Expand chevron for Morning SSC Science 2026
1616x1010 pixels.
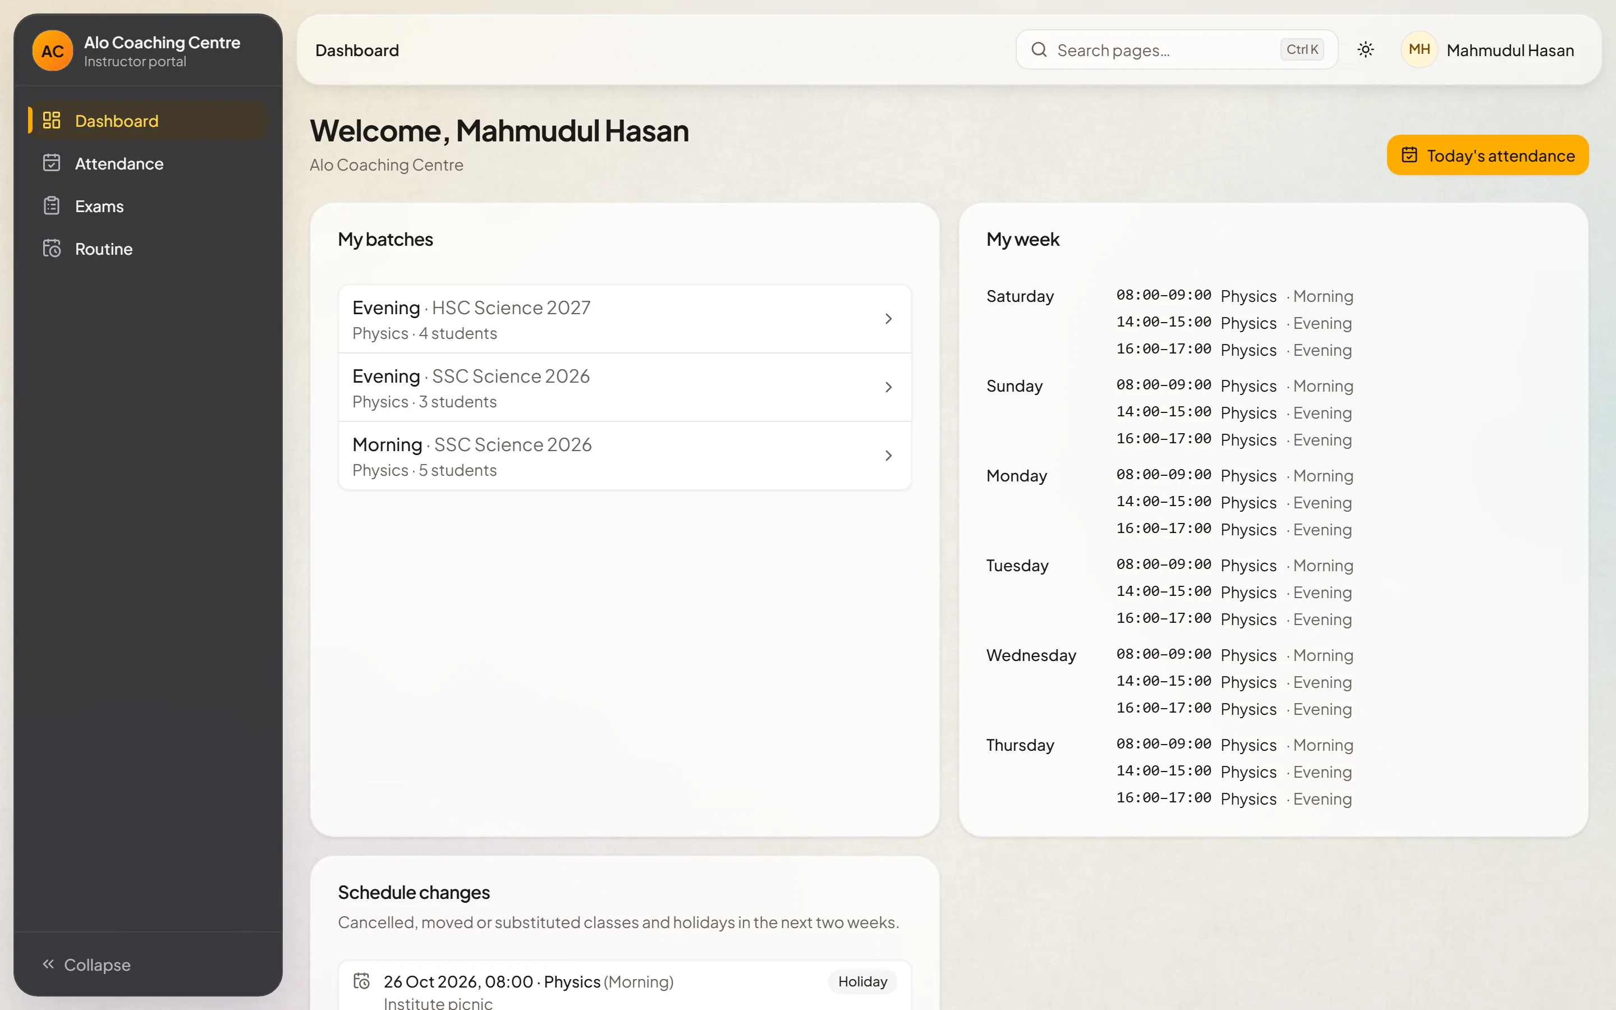pos(888,456)
